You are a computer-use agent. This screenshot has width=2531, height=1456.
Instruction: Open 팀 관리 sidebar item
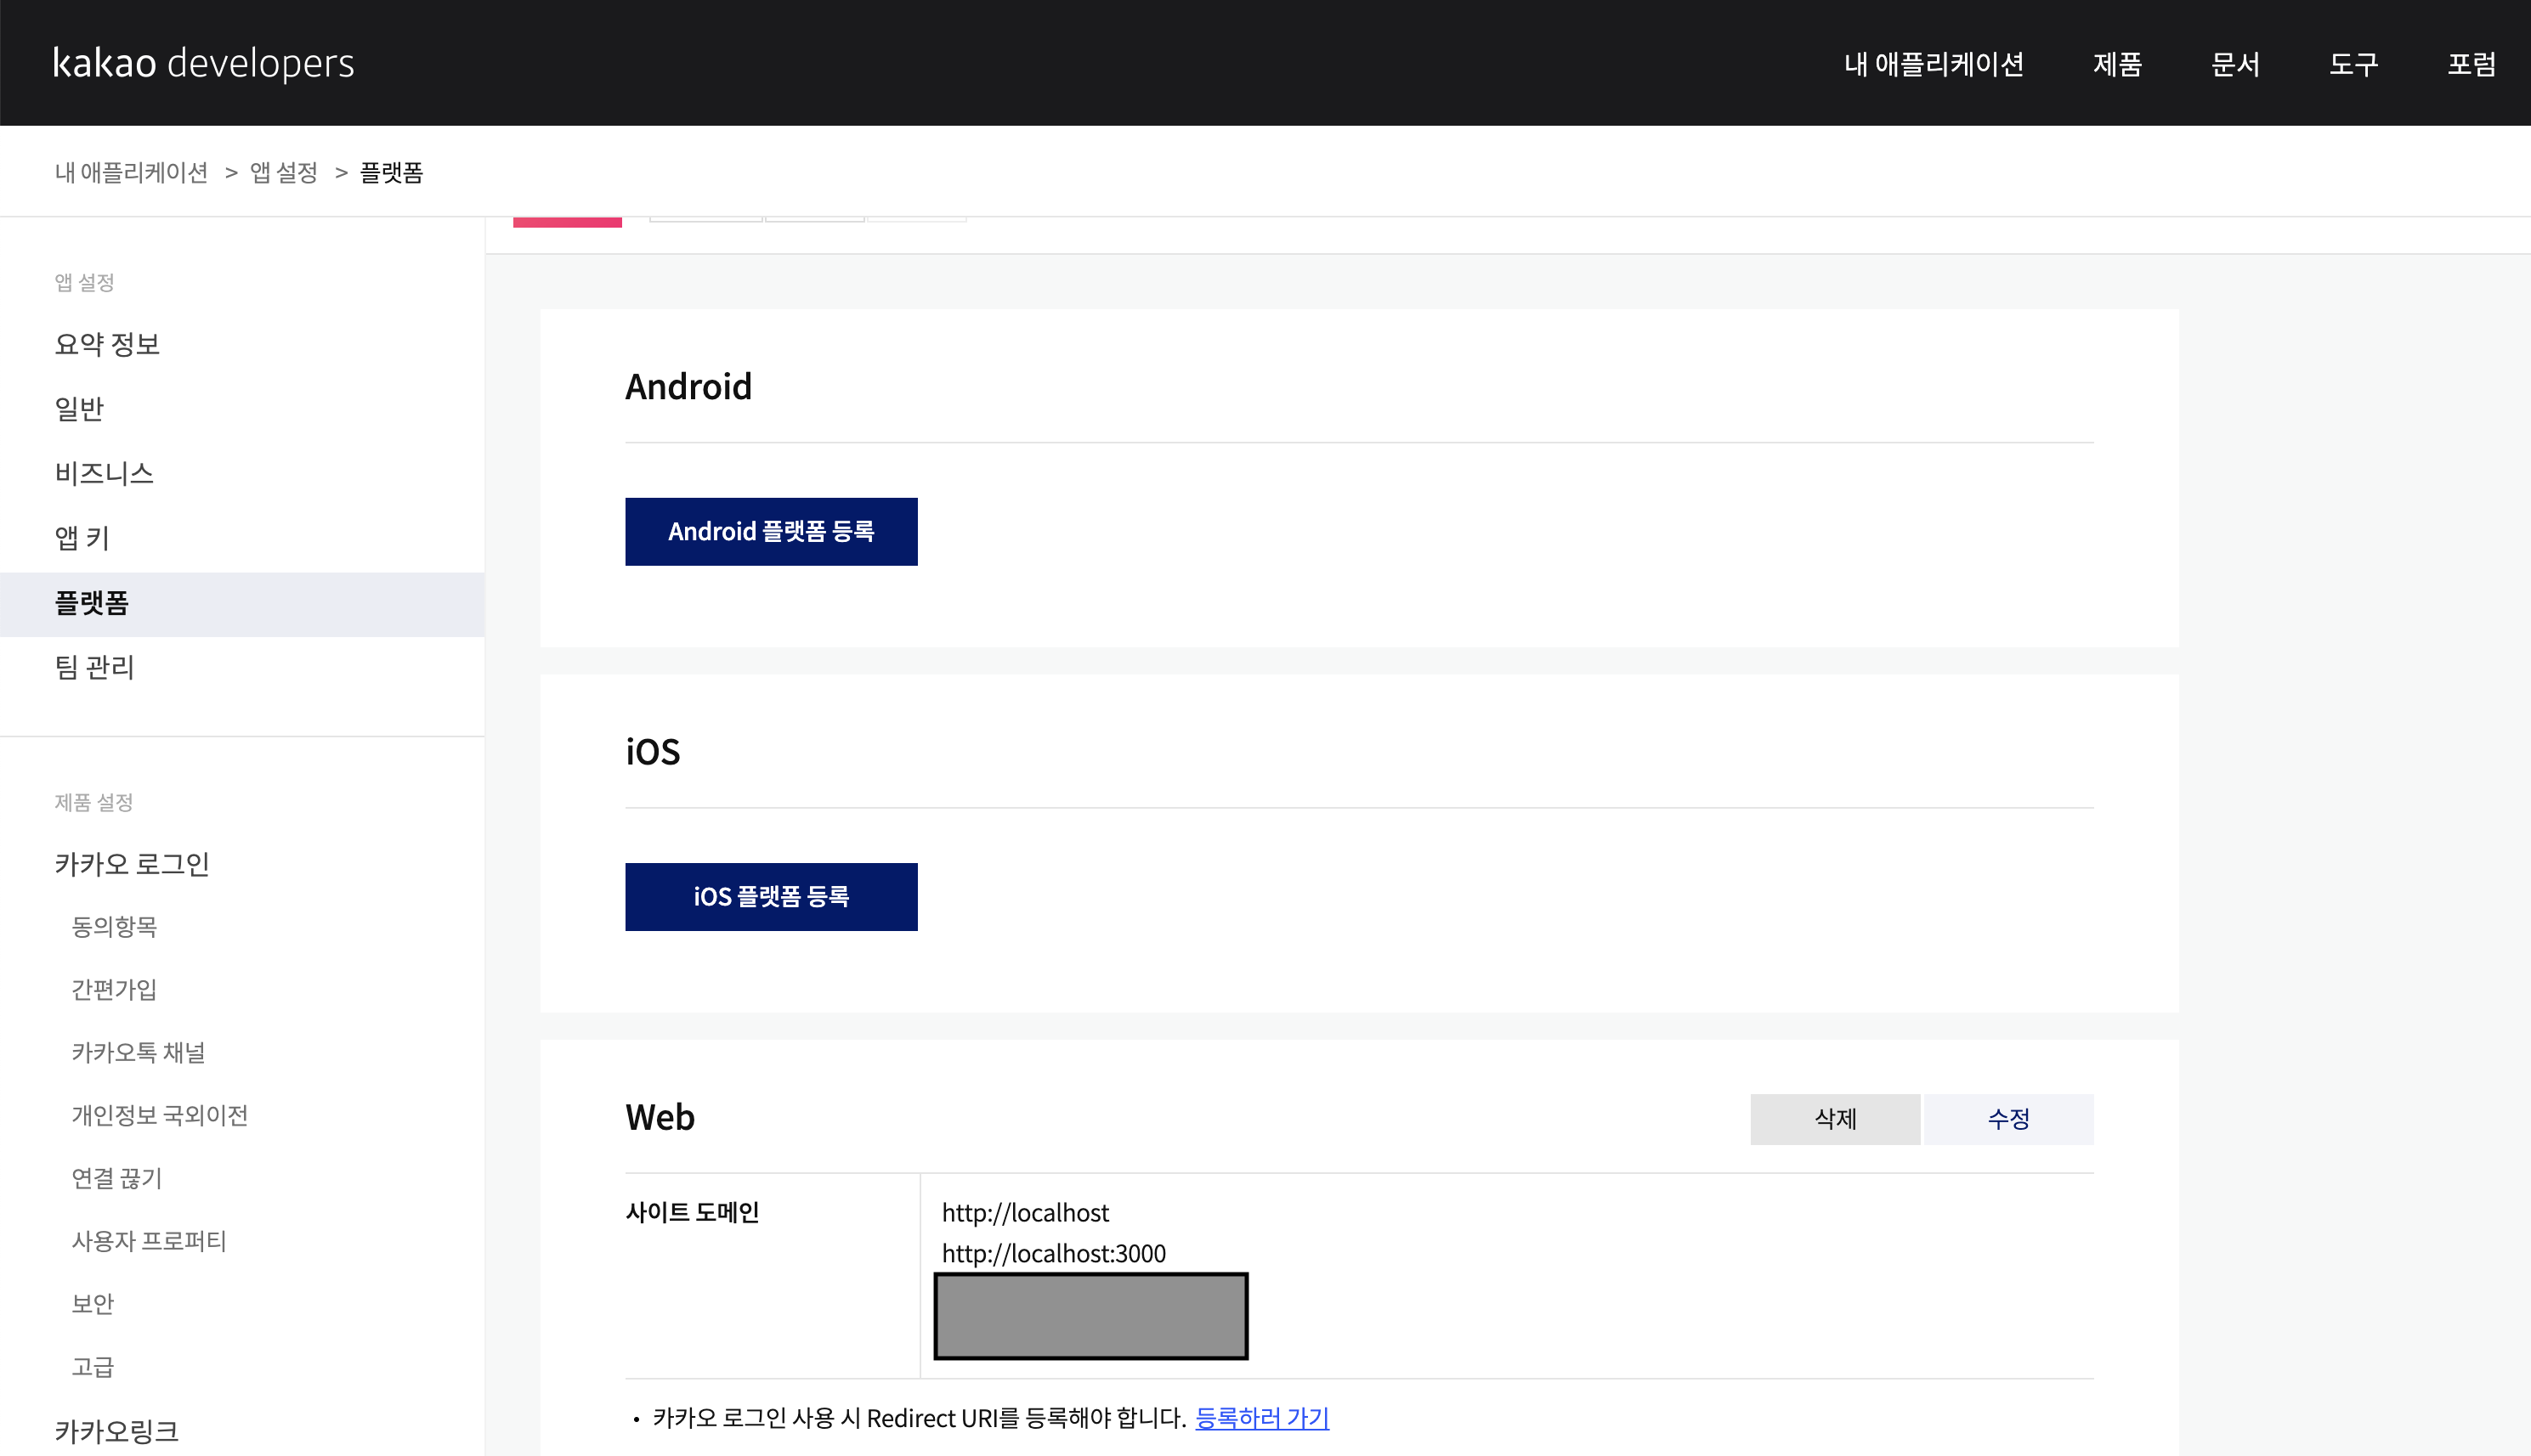tap(94, 667)
